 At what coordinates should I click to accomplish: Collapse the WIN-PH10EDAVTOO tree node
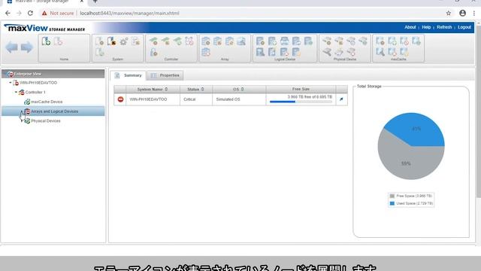point(11,83)
